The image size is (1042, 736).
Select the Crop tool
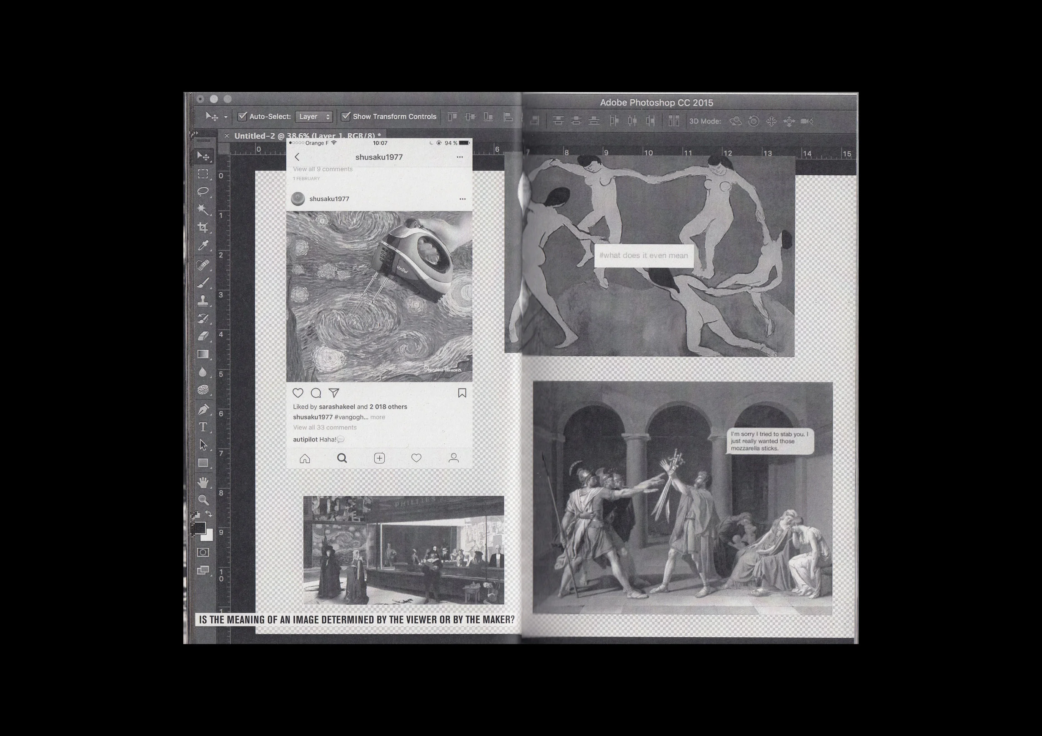click(x=203, y=227)
